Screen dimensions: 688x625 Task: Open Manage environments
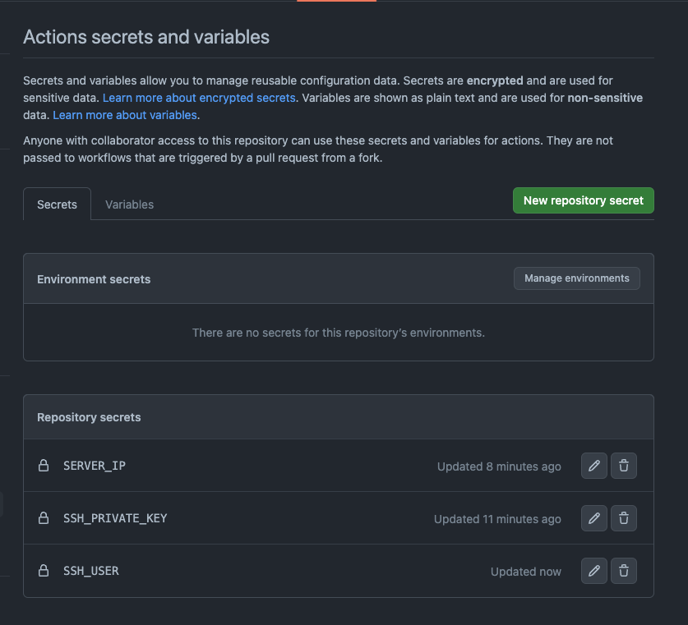[x=577, y=278]
